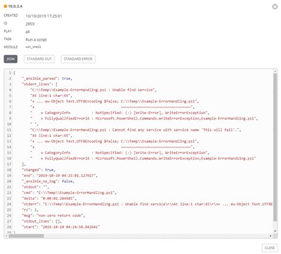281x254 pixels.
Task: Click the horizontal scrollbar right arrow
Action: [270, 236]
